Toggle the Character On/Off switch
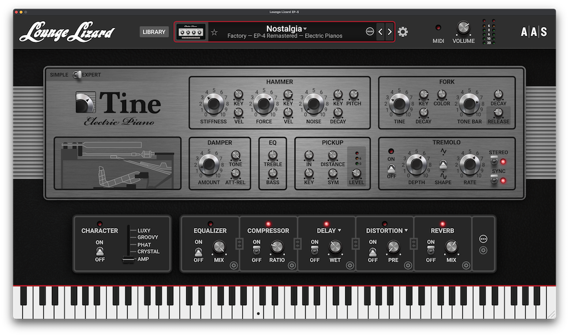The width and height of the screenshot is (569, 336). (100, 251)
